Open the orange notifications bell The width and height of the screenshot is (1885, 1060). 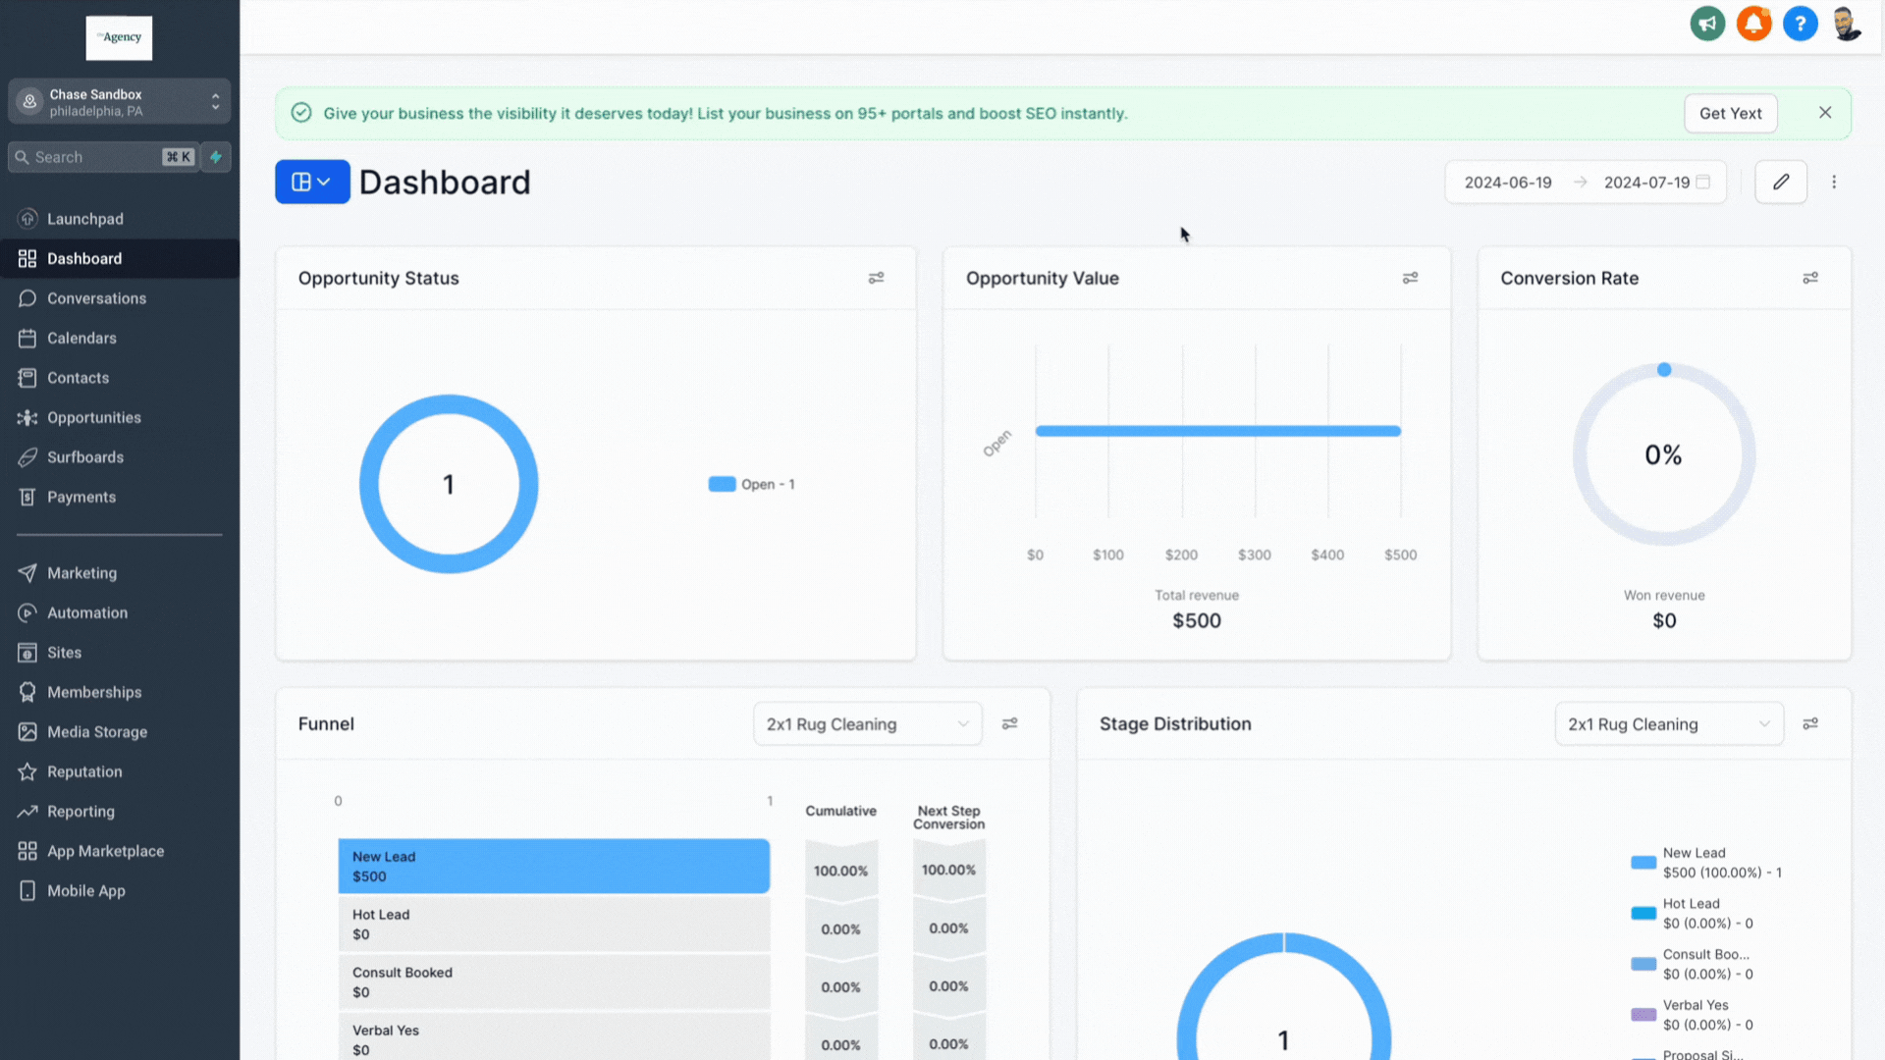(1753, 24)
